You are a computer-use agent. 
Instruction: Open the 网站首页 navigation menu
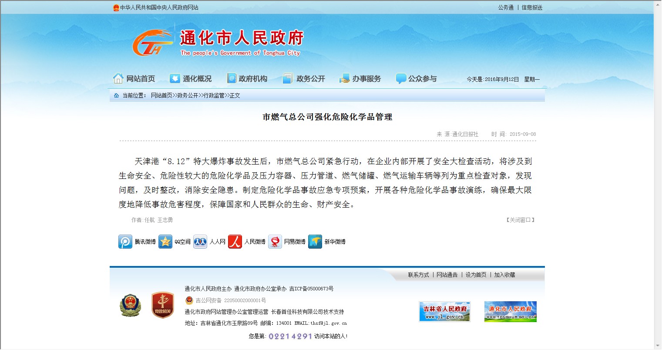[134, 79]
